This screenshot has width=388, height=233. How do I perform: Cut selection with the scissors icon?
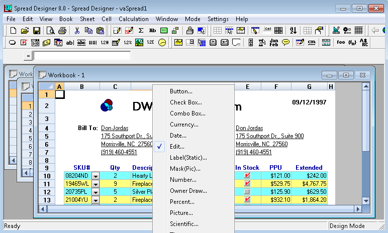[77, 31]
